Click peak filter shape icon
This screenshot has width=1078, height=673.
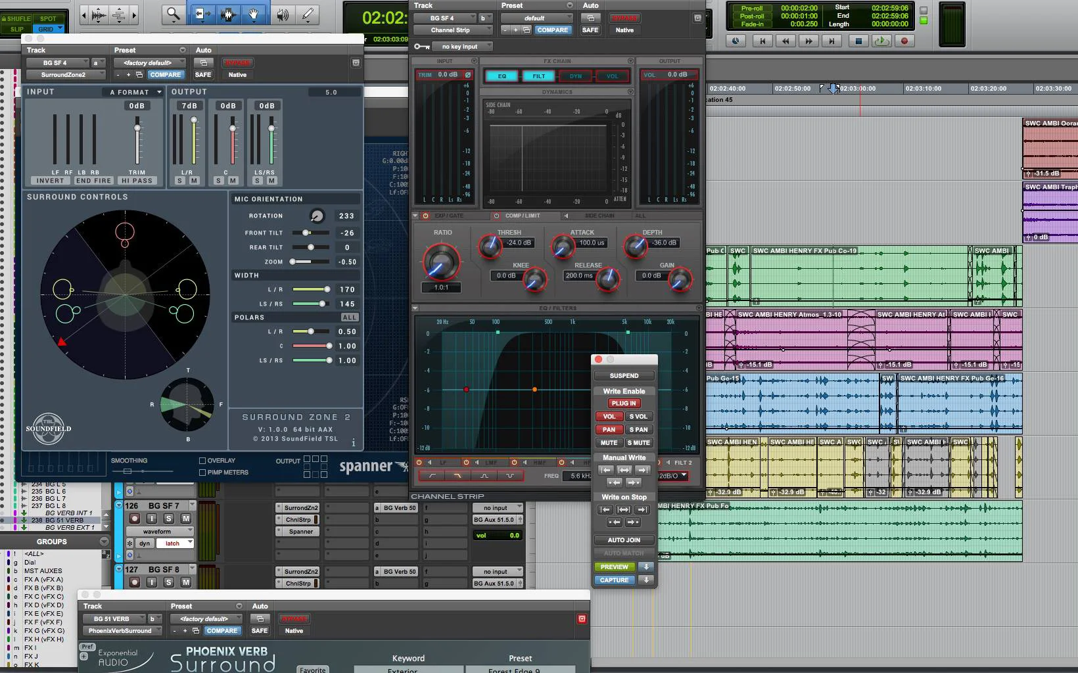[x=484, y=476]
